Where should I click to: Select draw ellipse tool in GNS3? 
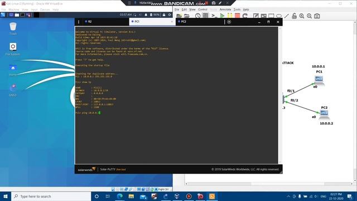[x=279, y=16]
